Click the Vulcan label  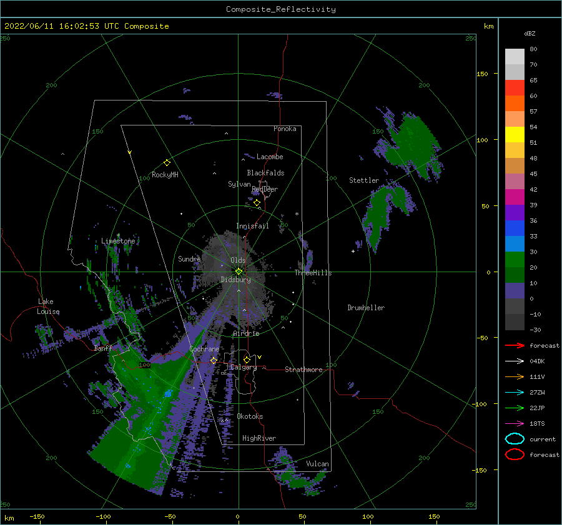tap(317, 464)
